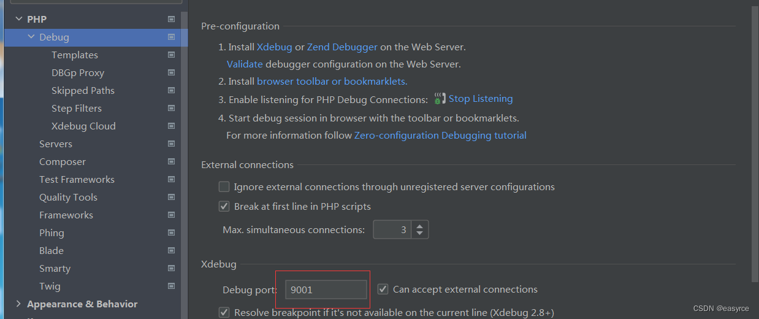Click project-level icon beside Composer

pos(171,161)
